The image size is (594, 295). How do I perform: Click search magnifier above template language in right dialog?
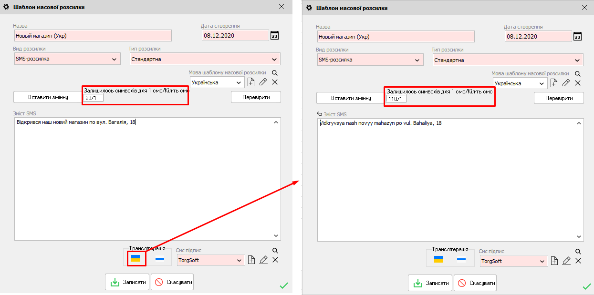tap(577, 74)
